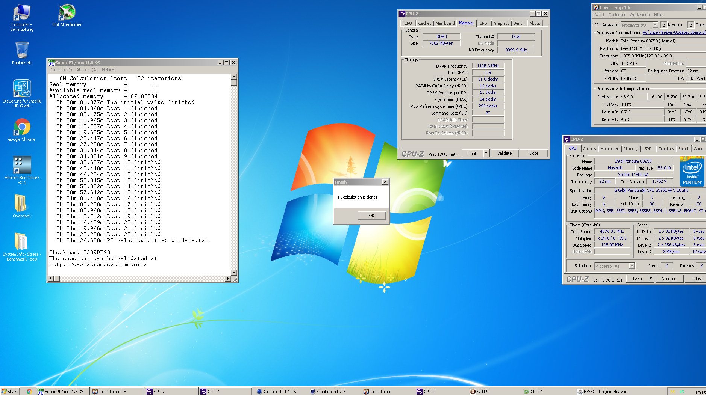Open Steuerung für Intel HD-Grafik icon
706x395 pixels.
click(x=22, y=93)
